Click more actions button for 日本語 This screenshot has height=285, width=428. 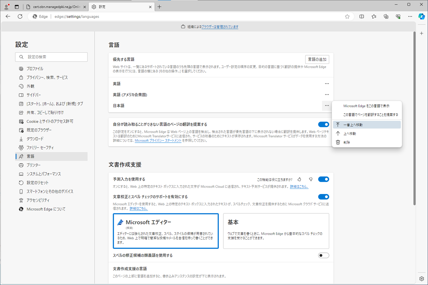[x=327, y=106]
